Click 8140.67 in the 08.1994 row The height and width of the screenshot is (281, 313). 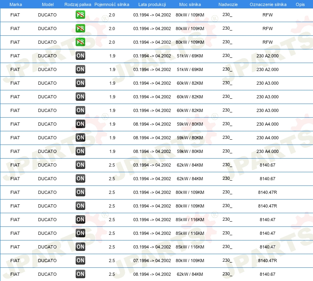coord(267,274)
